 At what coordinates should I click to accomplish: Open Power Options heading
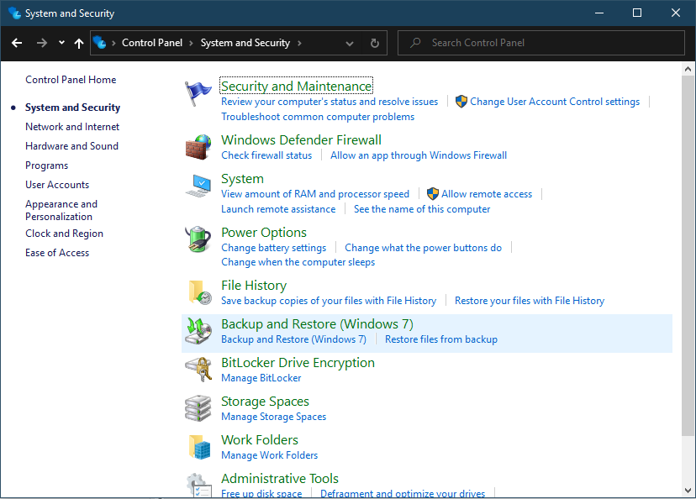(x=264, y=233)
